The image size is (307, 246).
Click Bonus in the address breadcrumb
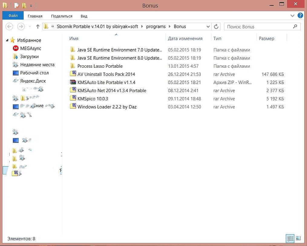point(180,27)
